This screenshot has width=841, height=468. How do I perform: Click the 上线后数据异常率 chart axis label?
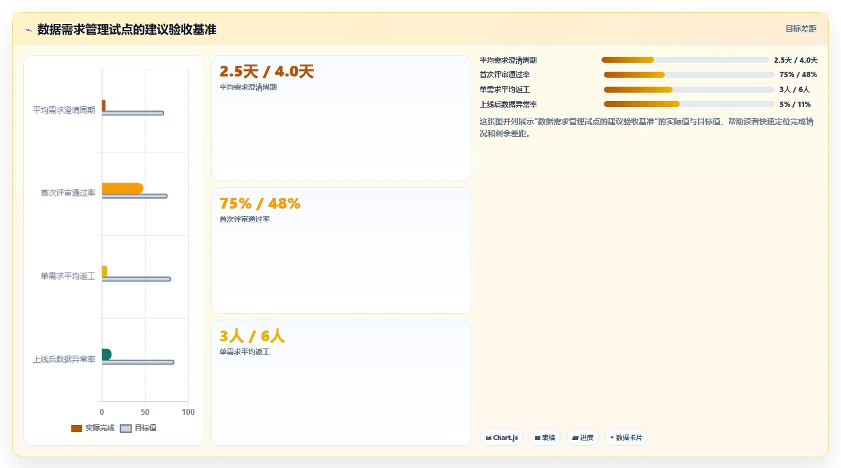64,359
